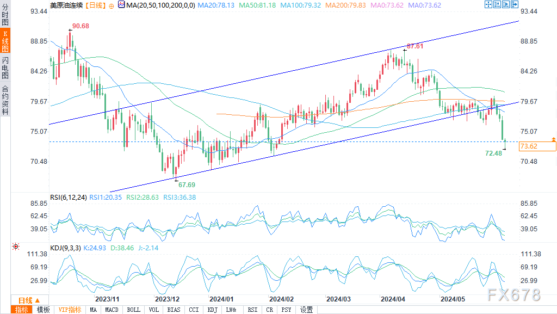557x314 pixels.
Task: Click the RSI3:36.38 value
Action: (180, 198)
